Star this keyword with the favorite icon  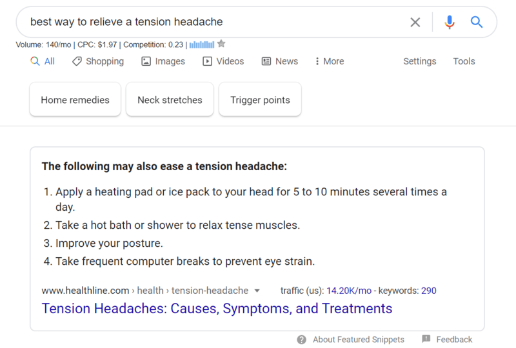pos(221,44)
